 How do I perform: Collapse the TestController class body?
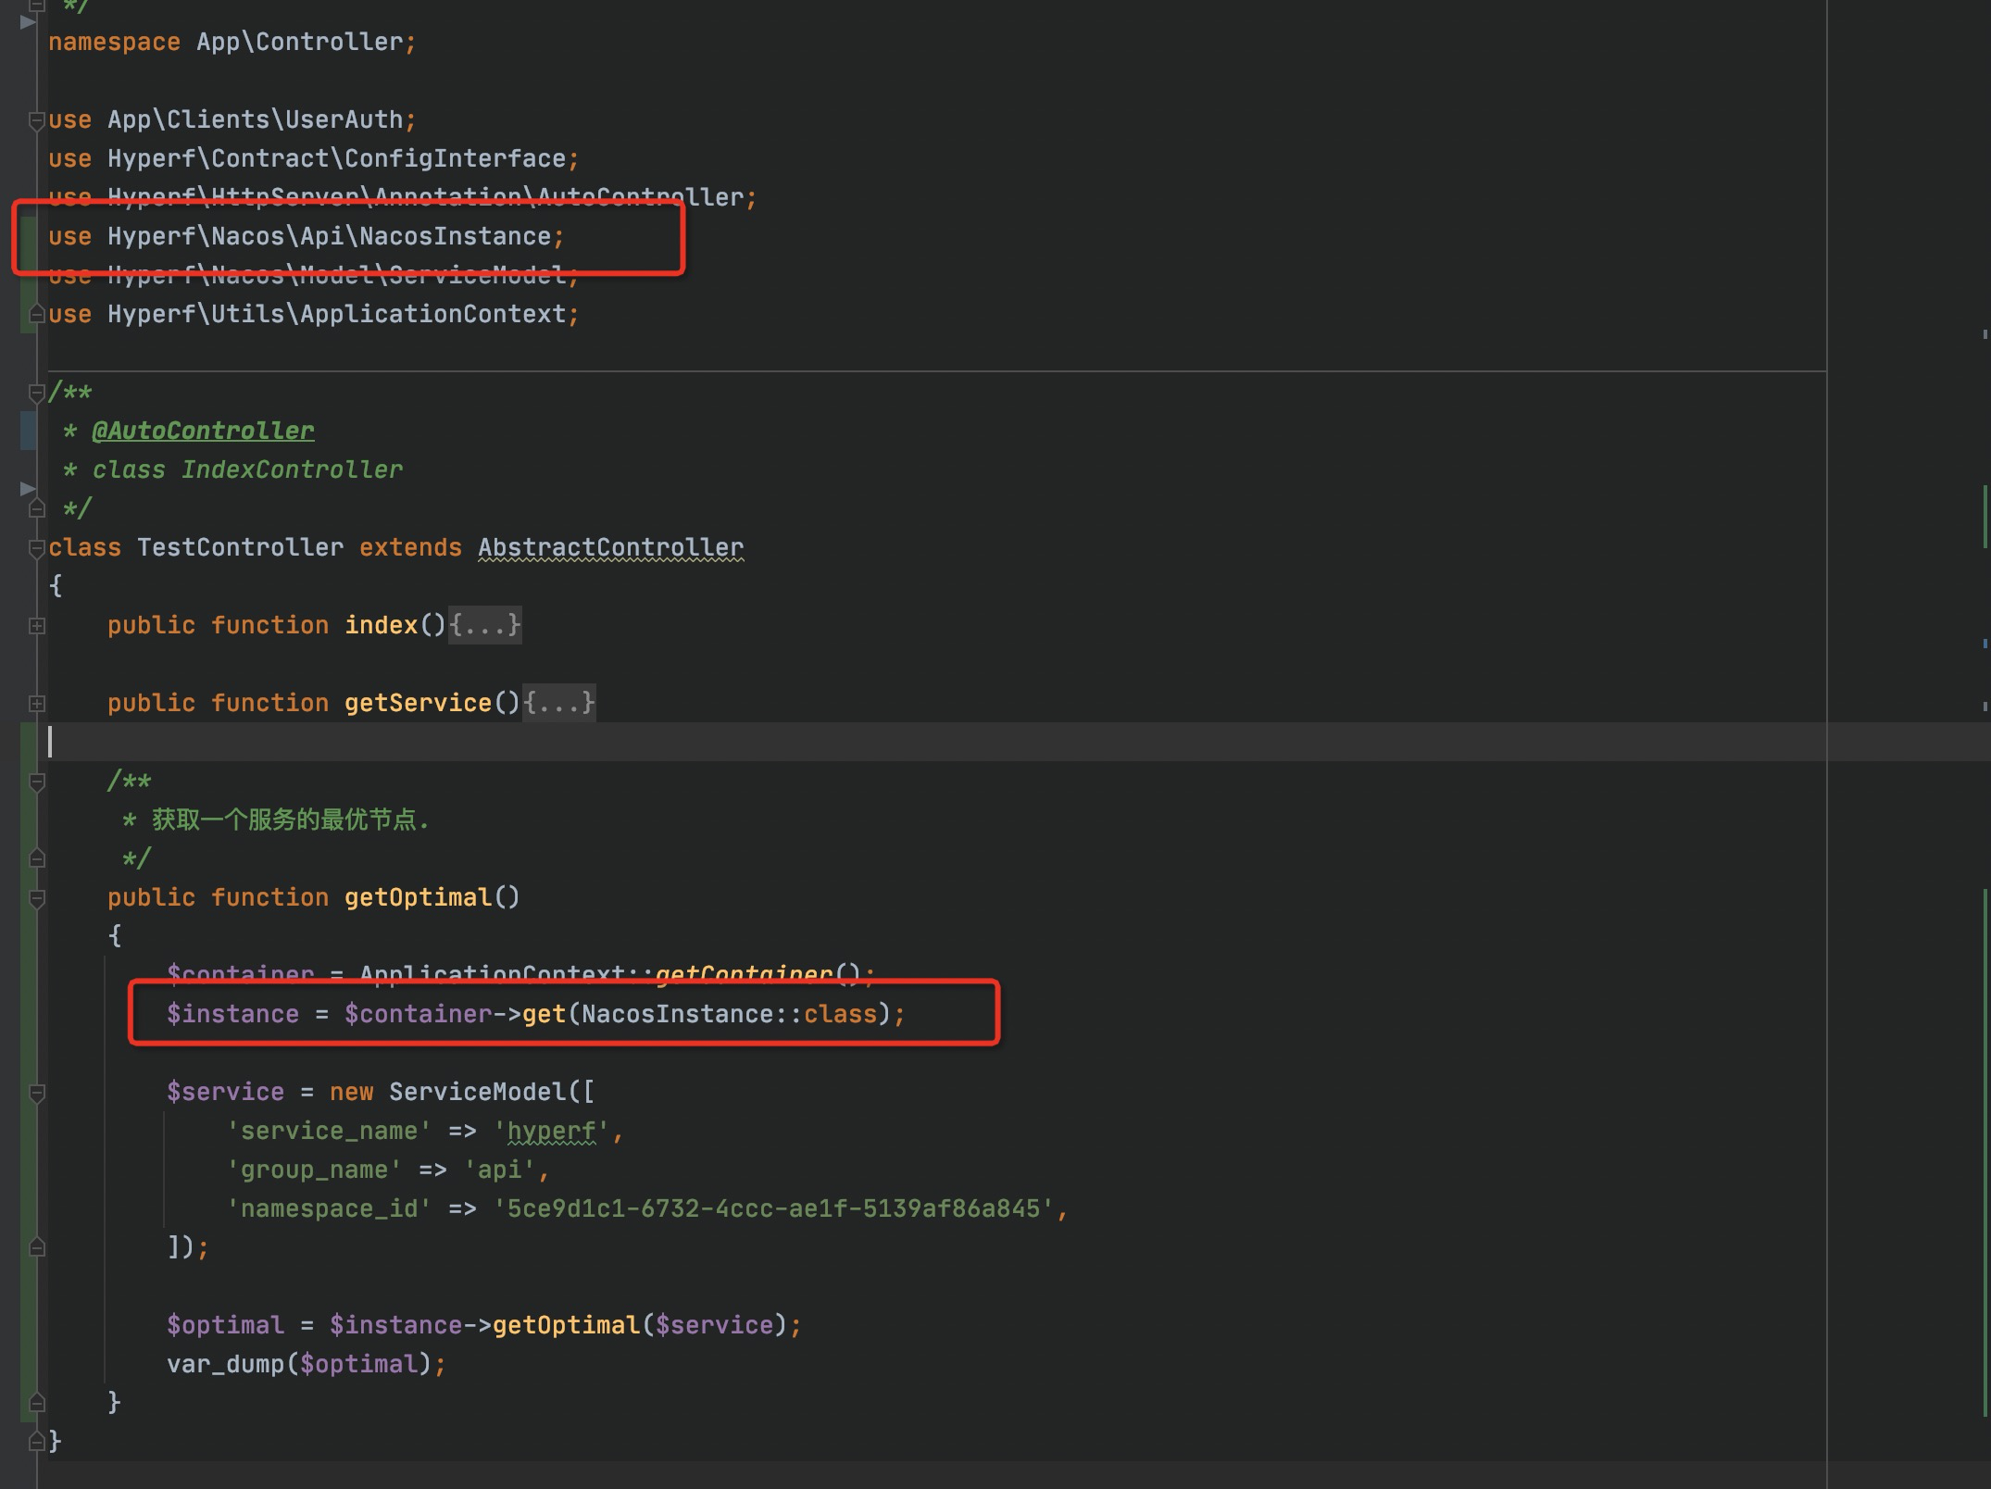coord(35,546)
